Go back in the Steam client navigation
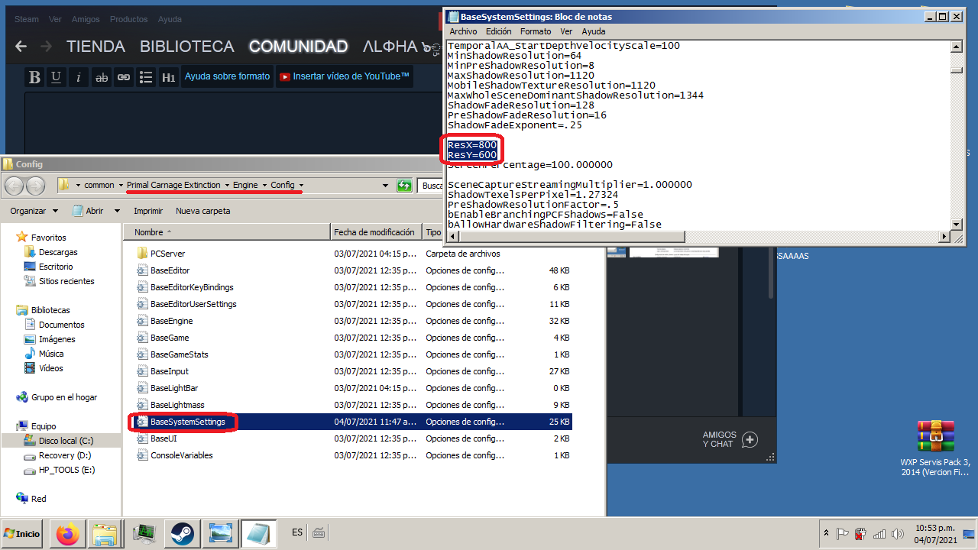 click(x=21, y=47)
